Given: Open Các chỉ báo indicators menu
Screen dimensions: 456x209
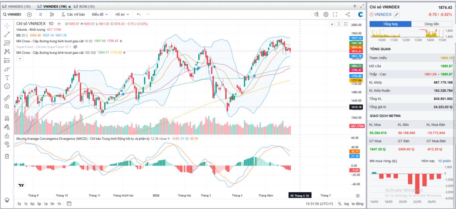Looking at the screenshot, I should tap(73, 14).
